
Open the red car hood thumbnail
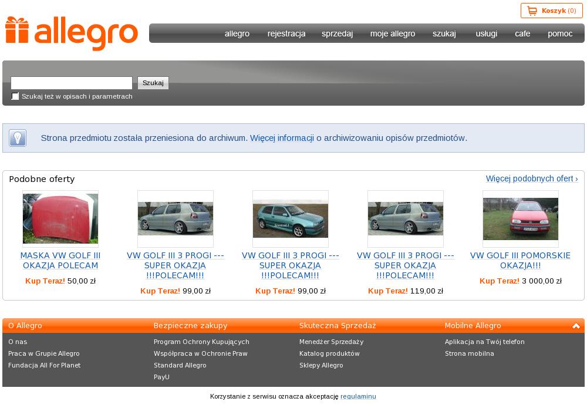coord(60,218)
